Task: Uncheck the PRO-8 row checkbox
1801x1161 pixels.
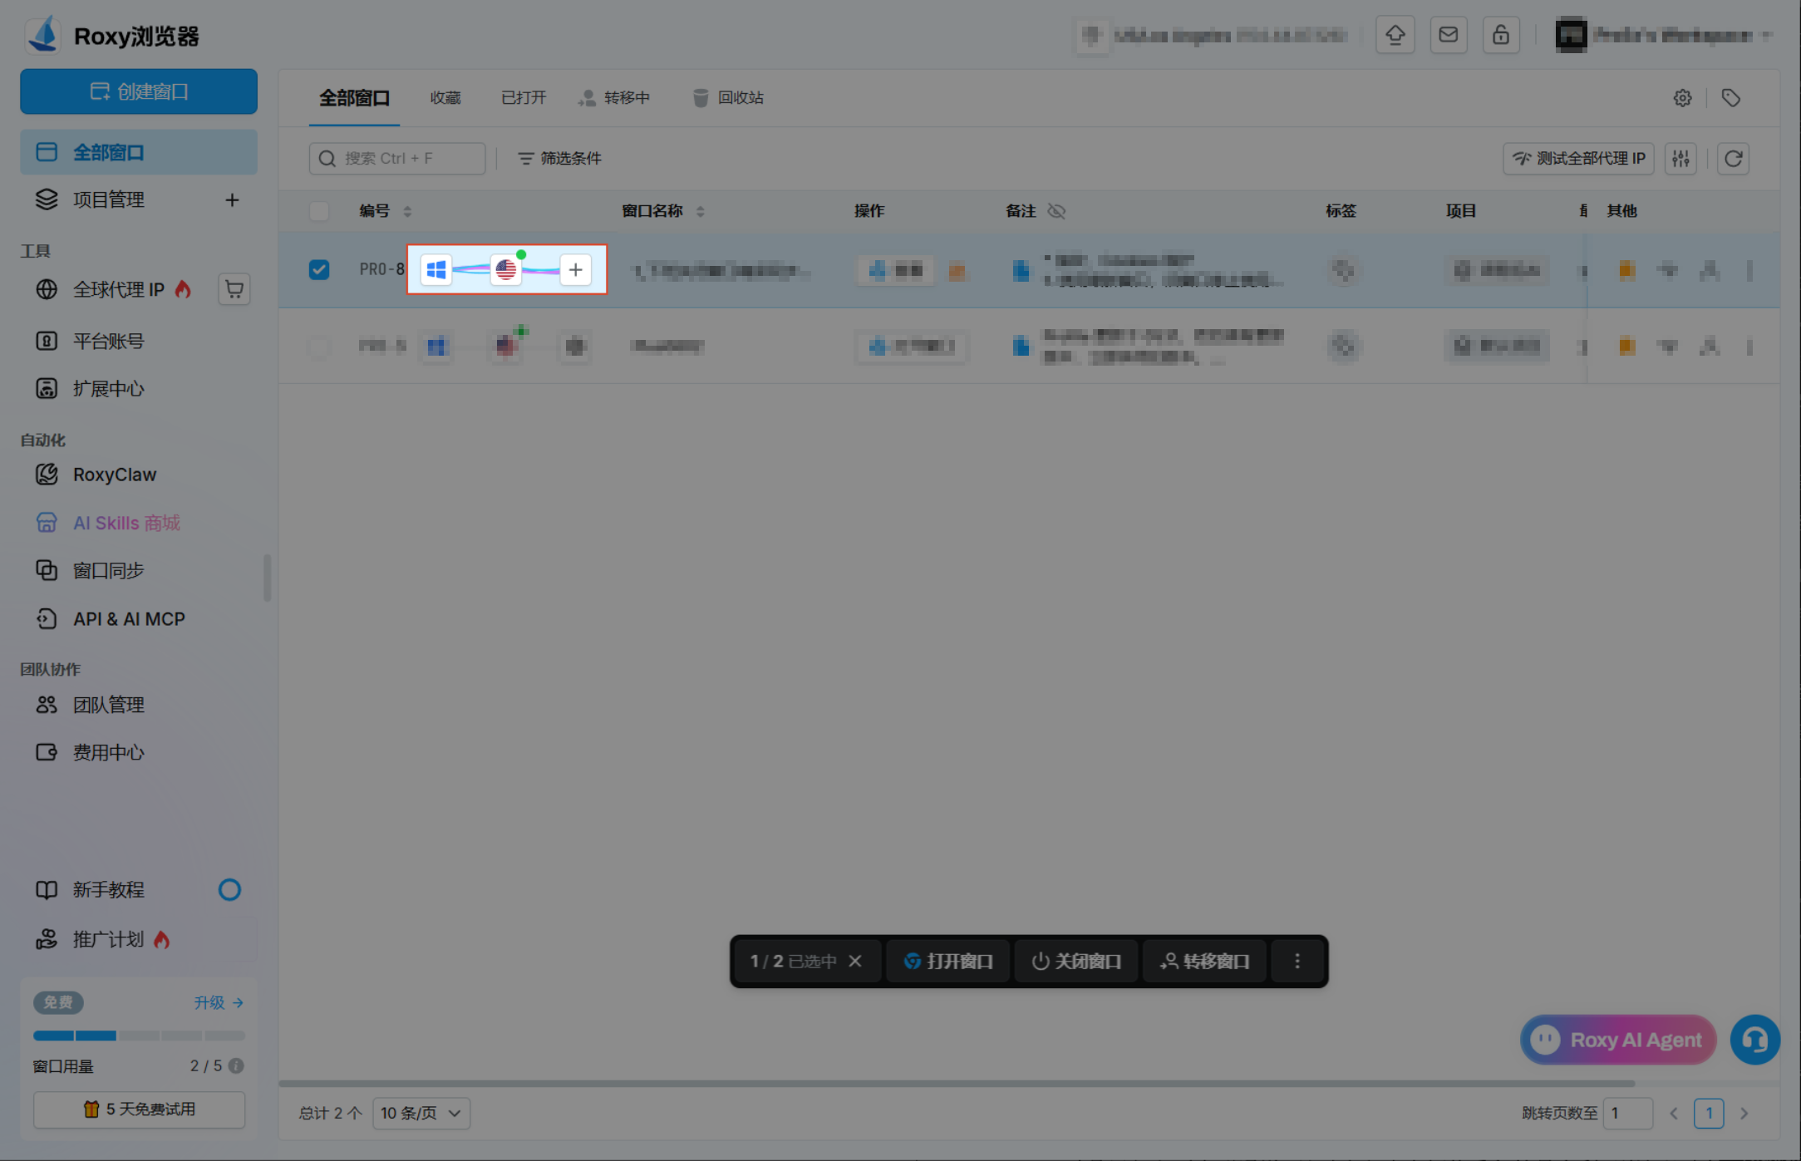Action: (319, 269)
